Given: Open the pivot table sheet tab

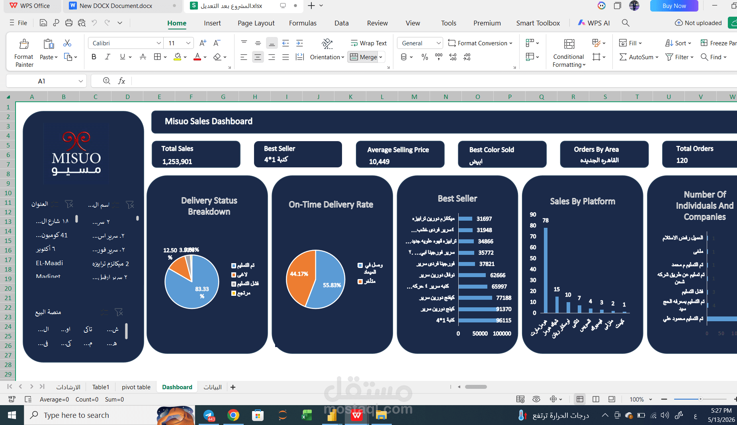Looking at the screenshot, I should (136, 387).
